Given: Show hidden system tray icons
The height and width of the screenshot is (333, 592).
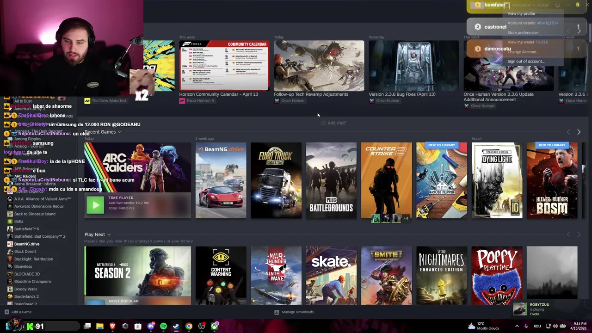Looking at the screenshot, I should [x=517, y=327].
